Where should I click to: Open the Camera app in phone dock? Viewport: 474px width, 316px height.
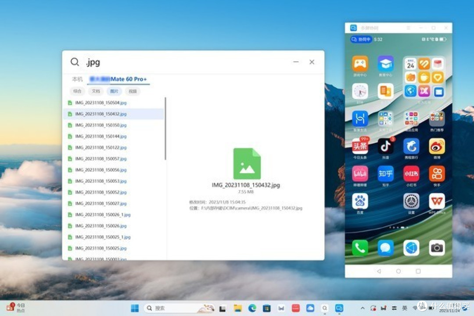pos(437,248)
